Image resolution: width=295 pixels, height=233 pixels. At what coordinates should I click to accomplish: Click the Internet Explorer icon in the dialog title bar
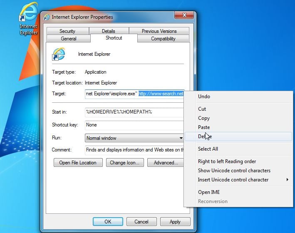47,17
